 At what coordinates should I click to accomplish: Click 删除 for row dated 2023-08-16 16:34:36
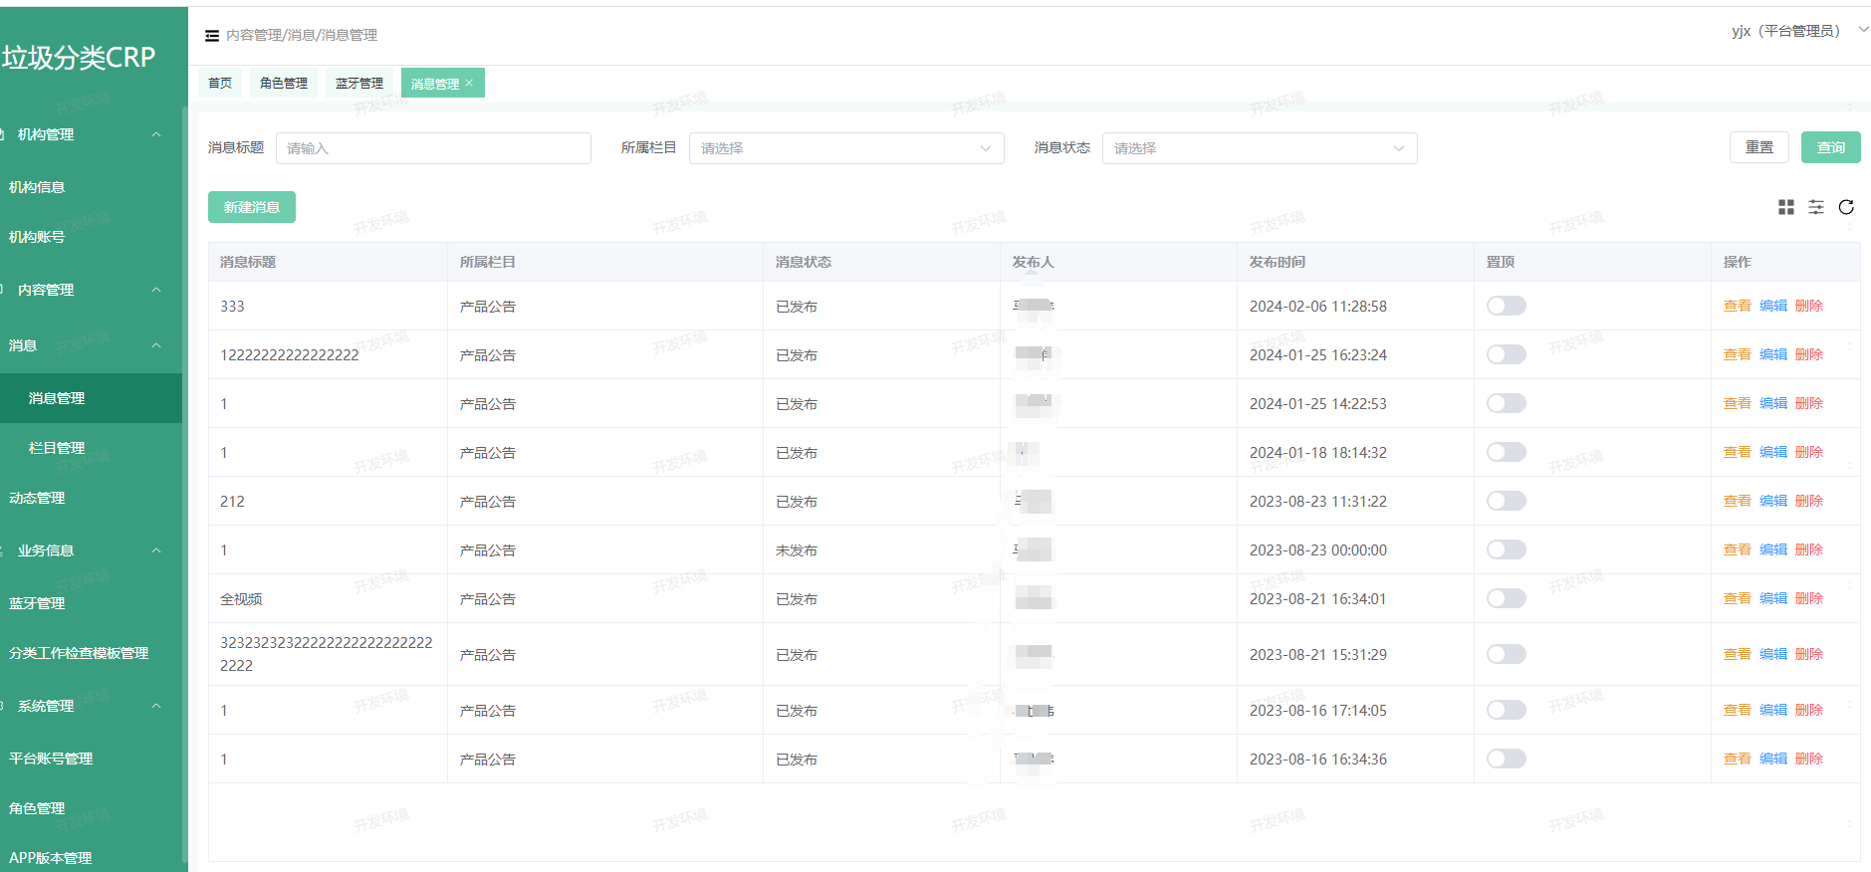click(x=1808, y=759)
